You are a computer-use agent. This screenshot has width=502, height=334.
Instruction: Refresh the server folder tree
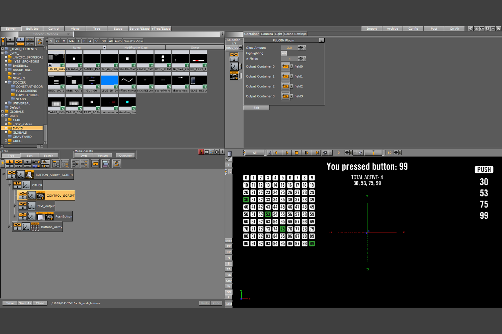39,42
